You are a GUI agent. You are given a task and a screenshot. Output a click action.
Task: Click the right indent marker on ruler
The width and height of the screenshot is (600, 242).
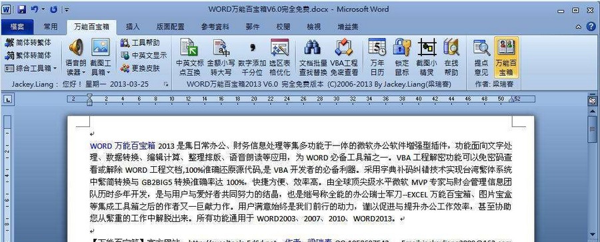[511, 100]
